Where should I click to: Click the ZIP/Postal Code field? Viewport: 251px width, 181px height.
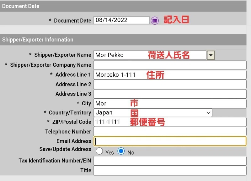170,122
